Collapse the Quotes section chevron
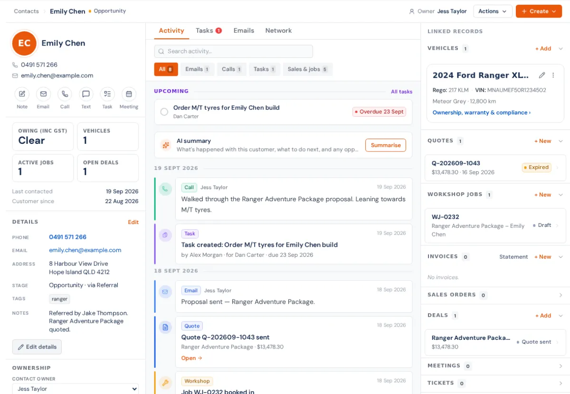This screenshot has width=570, height=394. click(560, 141)
